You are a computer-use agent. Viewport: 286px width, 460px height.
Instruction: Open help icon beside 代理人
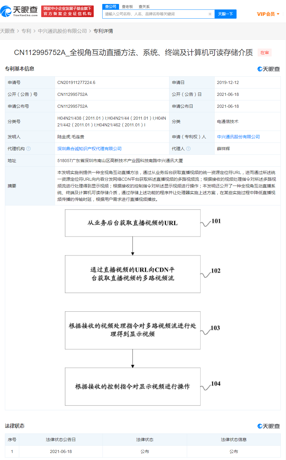point(188,149)
